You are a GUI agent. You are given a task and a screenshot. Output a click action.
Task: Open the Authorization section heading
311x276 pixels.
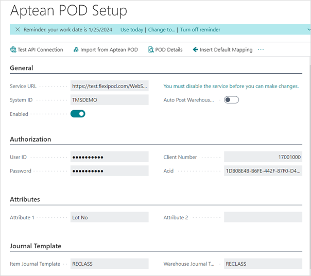point(30,139)
